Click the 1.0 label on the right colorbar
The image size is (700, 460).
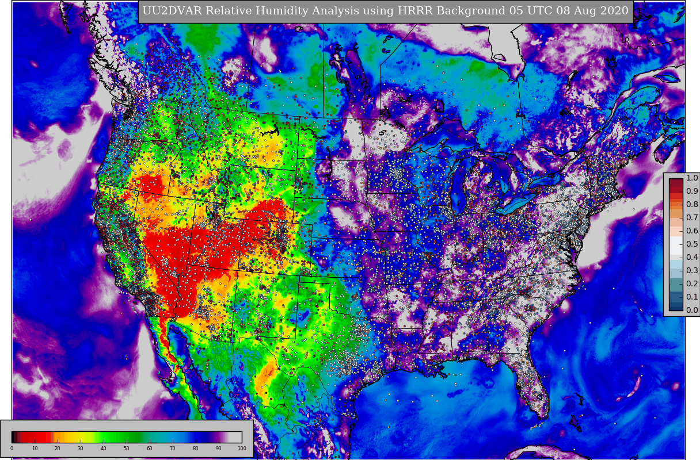(692, 178)
